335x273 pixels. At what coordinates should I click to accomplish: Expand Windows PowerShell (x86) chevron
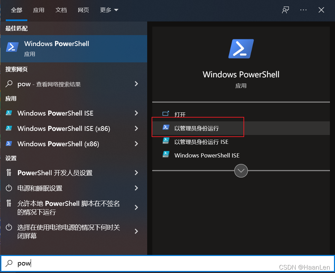(136, 144)
